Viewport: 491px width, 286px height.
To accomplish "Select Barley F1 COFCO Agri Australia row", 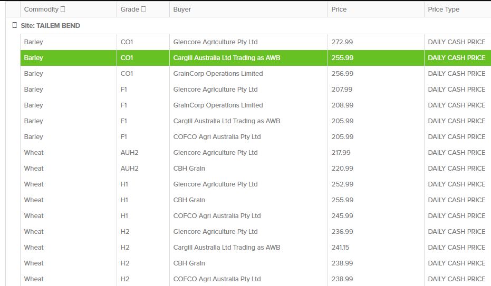I will [x=217, y=137].
